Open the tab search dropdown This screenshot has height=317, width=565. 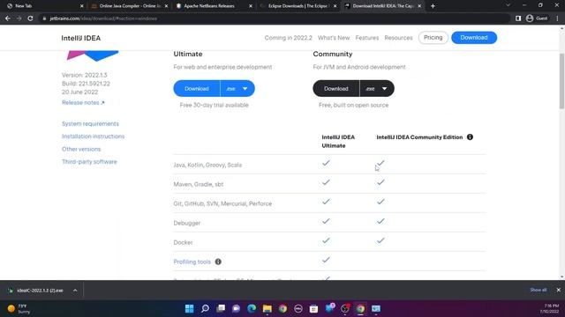(508, 5)
